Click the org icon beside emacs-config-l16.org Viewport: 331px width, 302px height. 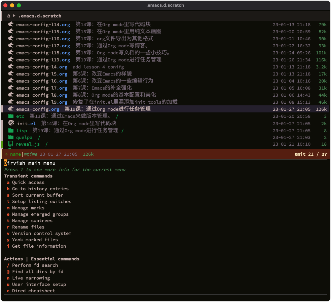point(10,38)
